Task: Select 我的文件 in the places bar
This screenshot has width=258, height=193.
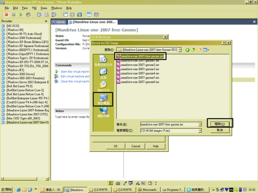Action: coord(103,86)
